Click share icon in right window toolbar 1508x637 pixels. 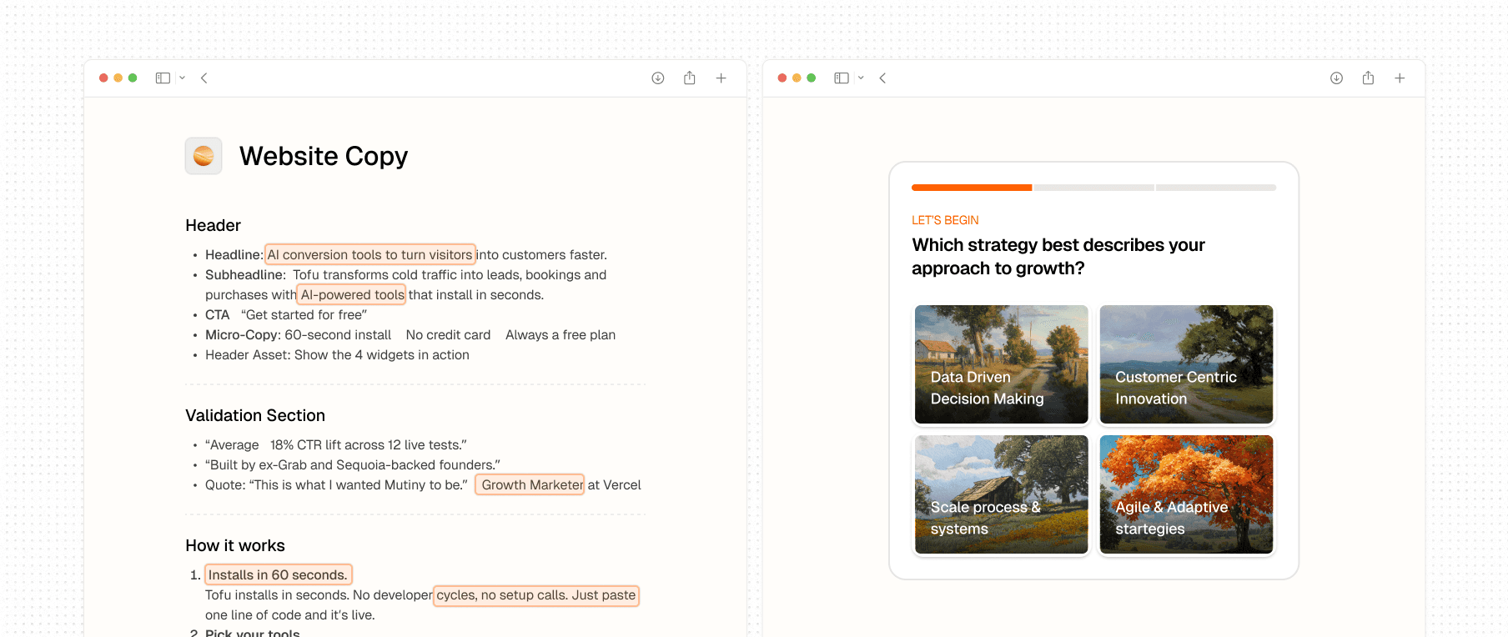[x=1369, y=78]
